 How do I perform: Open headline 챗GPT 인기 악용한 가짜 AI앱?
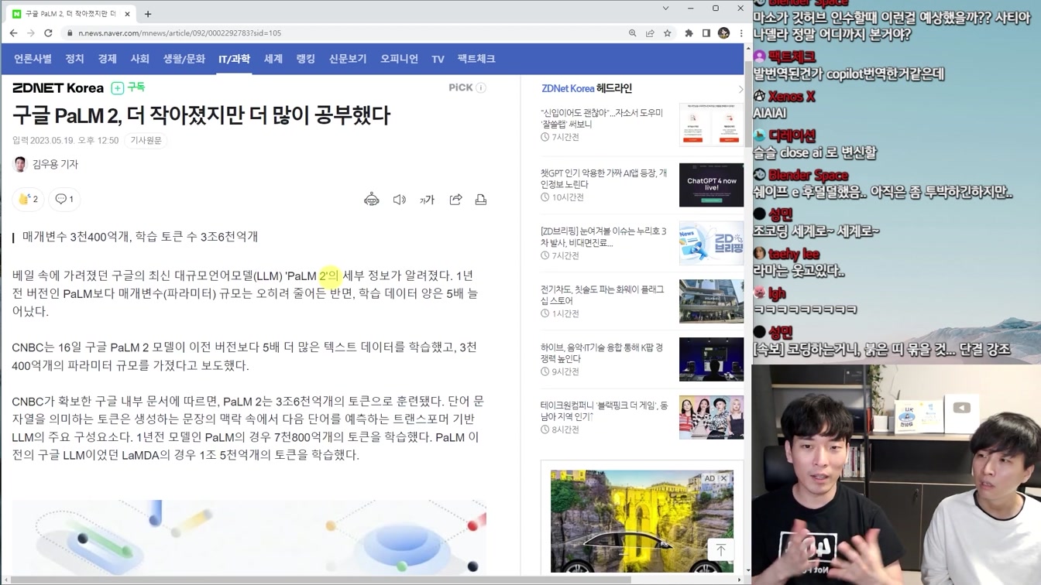[603, 179]
